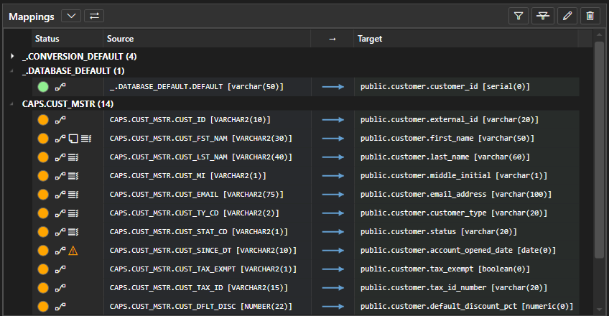The width and height of the screenshot is (609, 316).
Task: Click the trash delete icon
Action: (590, 16)
